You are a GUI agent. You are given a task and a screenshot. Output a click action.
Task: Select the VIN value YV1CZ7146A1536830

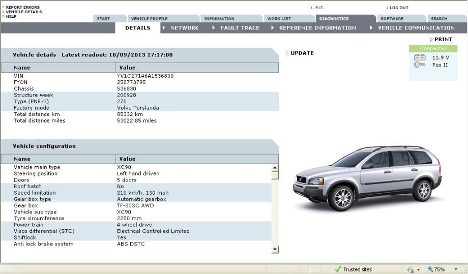(x=145, y=76)
